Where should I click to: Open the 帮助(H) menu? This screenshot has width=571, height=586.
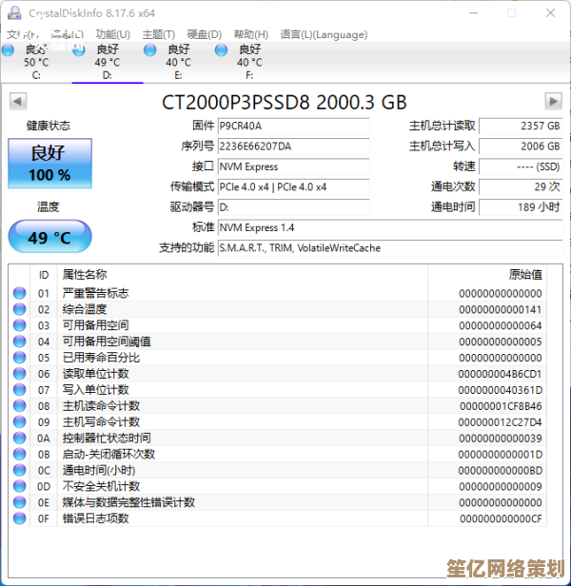(251, 35)
